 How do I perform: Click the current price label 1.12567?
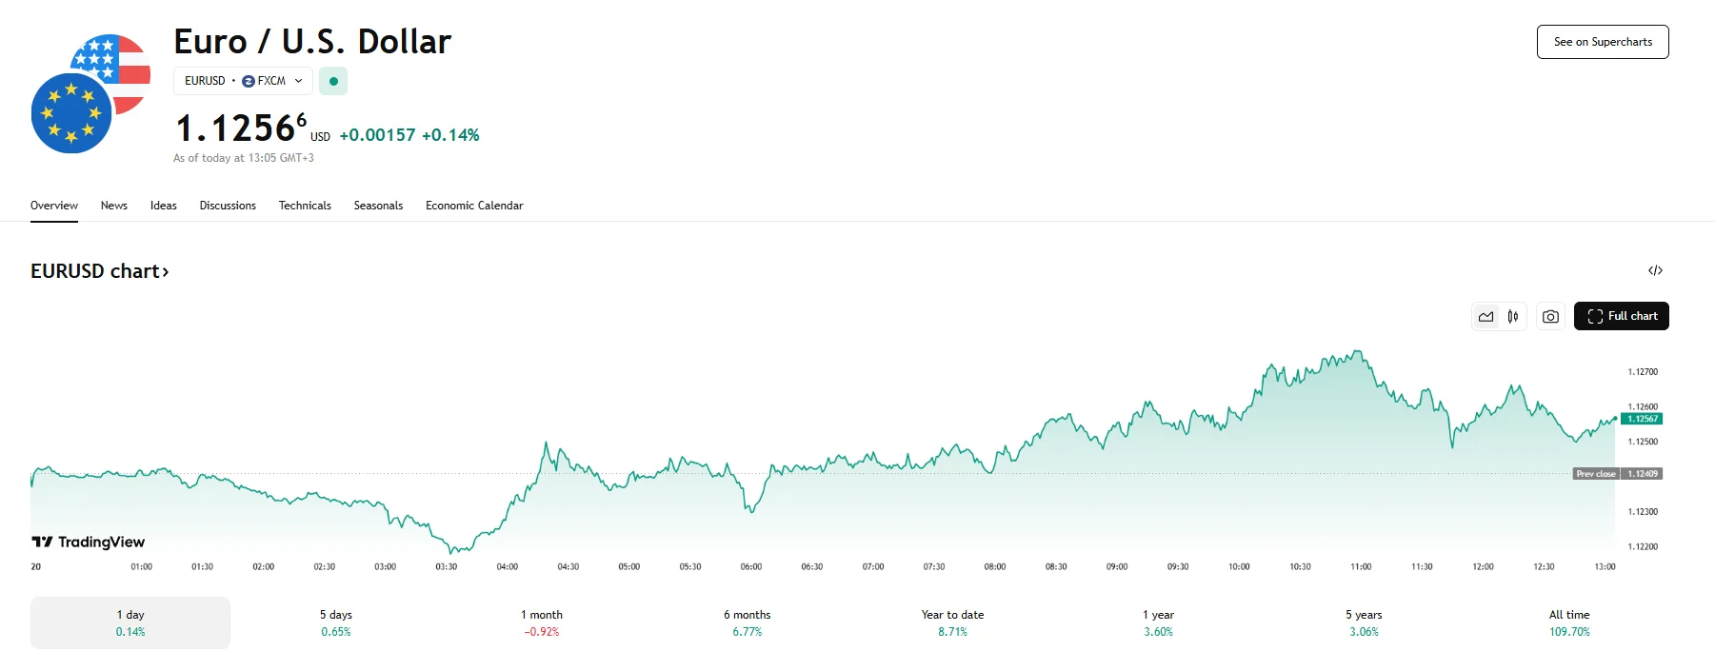(1642, 419)
